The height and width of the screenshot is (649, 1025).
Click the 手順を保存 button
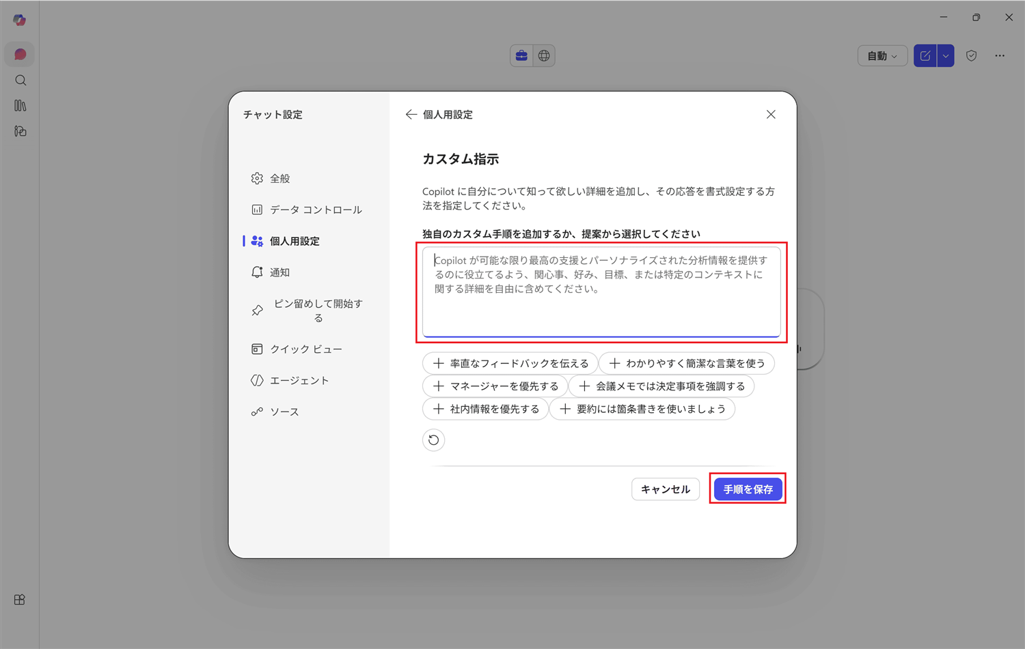pyautogui.click(x=748, y=489)
